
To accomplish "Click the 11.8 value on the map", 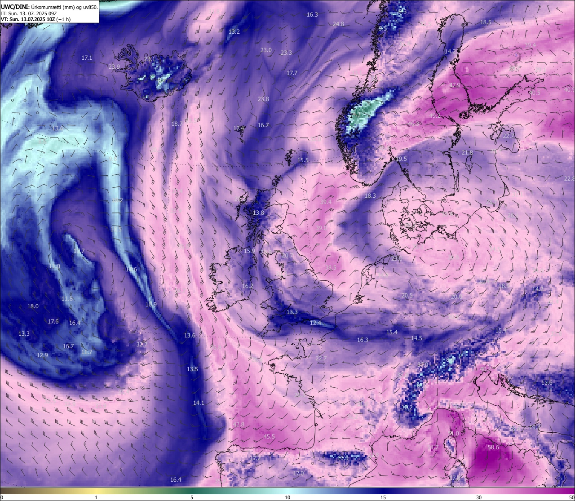I will 67,298.
